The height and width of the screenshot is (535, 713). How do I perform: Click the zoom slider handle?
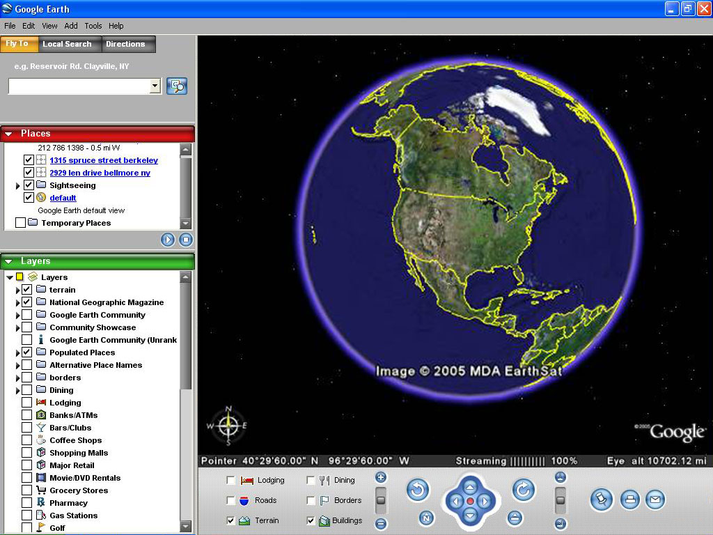pos(381,500)
